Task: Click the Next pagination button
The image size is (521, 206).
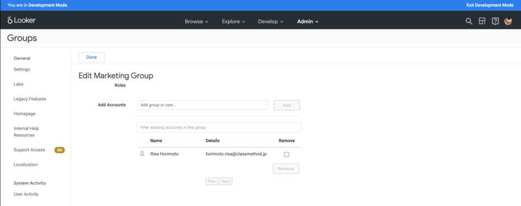Action: [226, 182]
